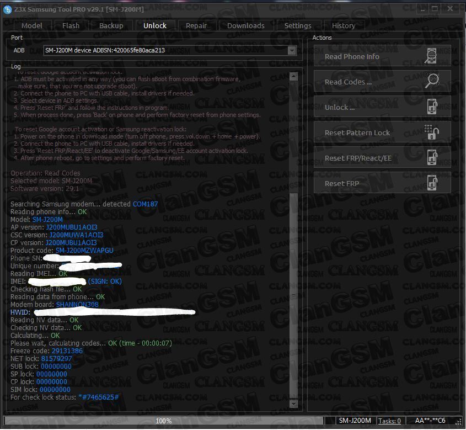Switch to the Settings tab
Viewport: 466px width, 430px height.
click(x=298, y=25)
